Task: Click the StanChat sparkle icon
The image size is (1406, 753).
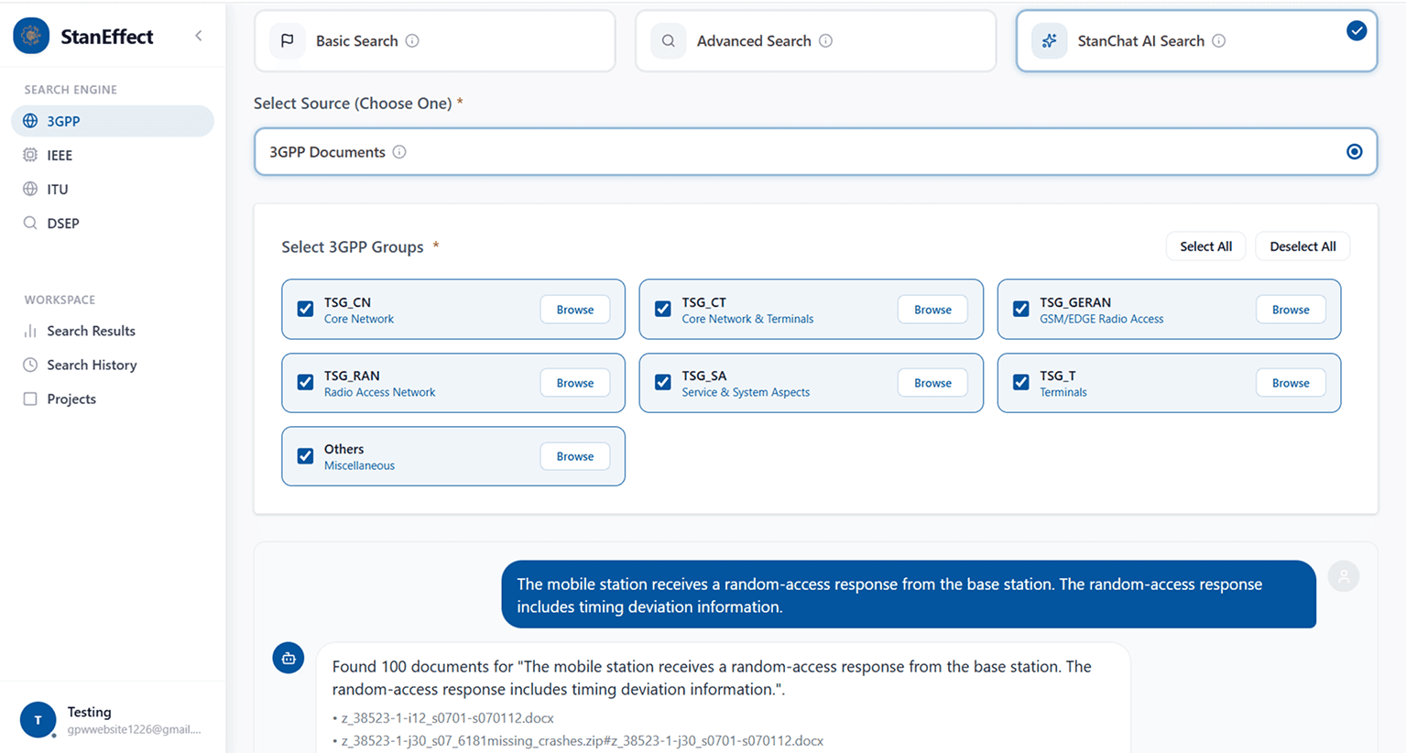Action: 1050,40
